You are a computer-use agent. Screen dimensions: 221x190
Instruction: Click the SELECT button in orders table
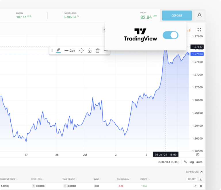pos(192,179)
